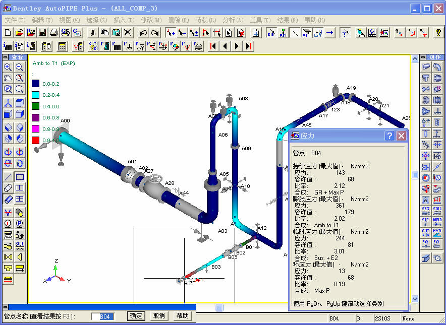Open the 编辑(E) menu
This screenshot has width=446, height=325.
[x=42, y=20]
